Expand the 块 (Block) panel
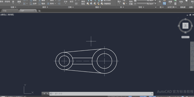 click(x=122, y=7)
